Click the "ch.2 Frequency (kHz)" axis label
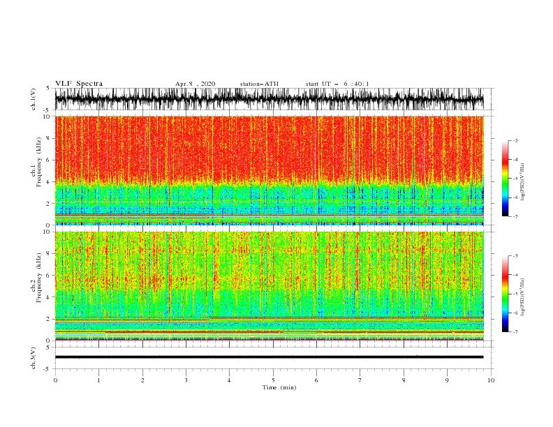The image size is (553, 427). 36,278
